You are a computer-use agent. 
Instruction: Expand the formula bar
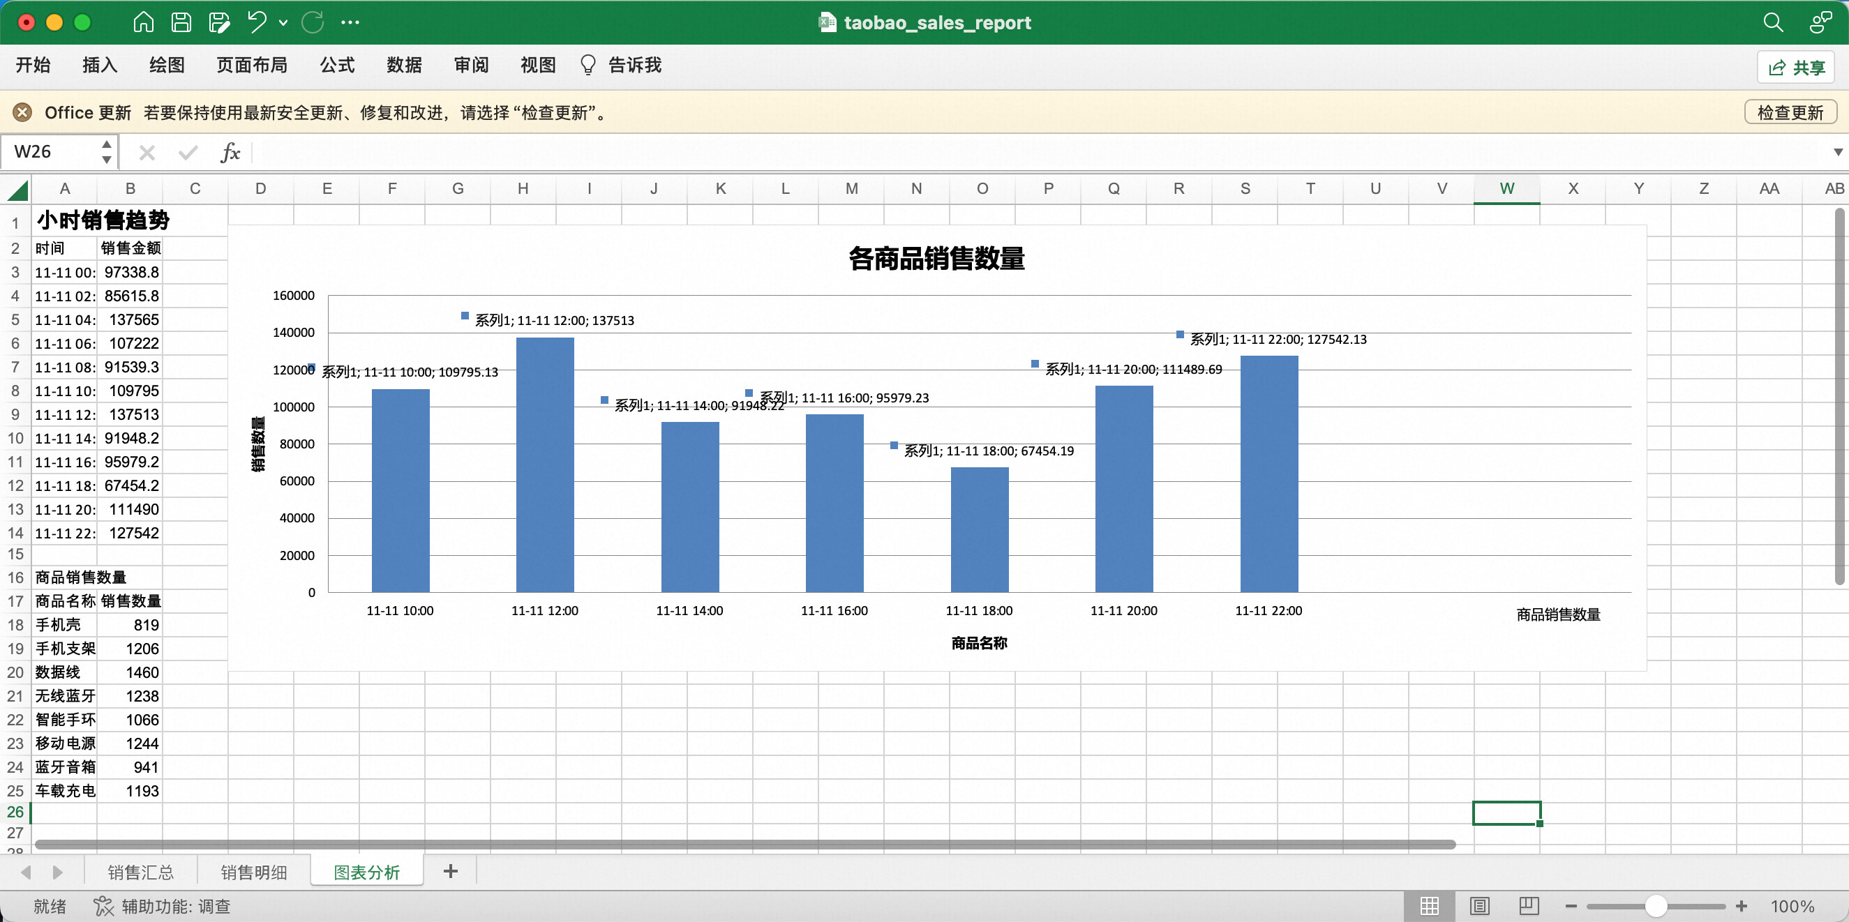(x=1838, y=152)
